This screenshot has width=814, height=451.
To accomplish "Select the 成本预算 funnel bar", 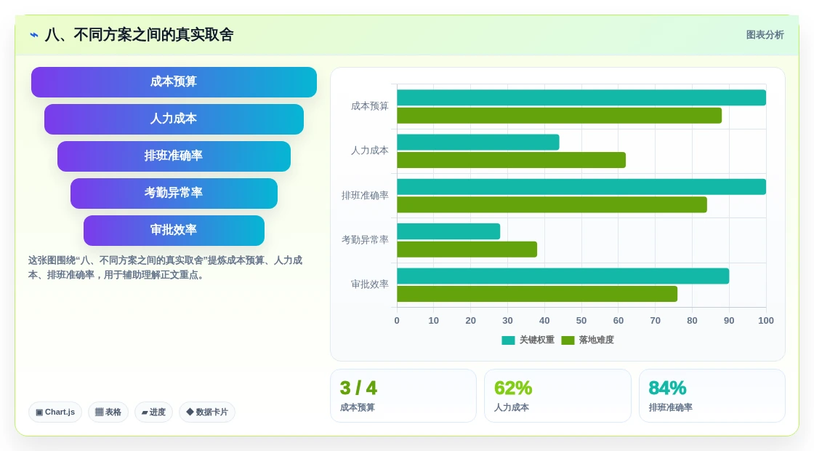I will coord(174,82).
